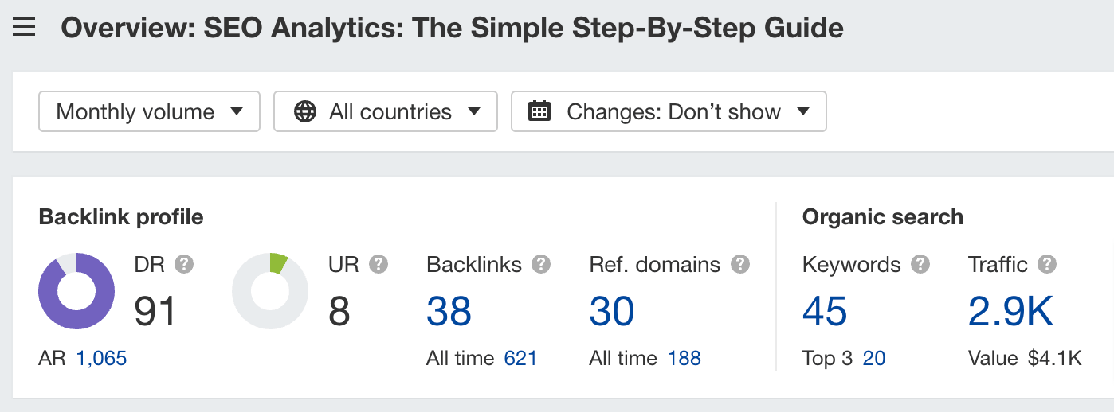Open the hamburger menu
The image size is (1114, 412).
pyautogui.click(x=24, y=29)
